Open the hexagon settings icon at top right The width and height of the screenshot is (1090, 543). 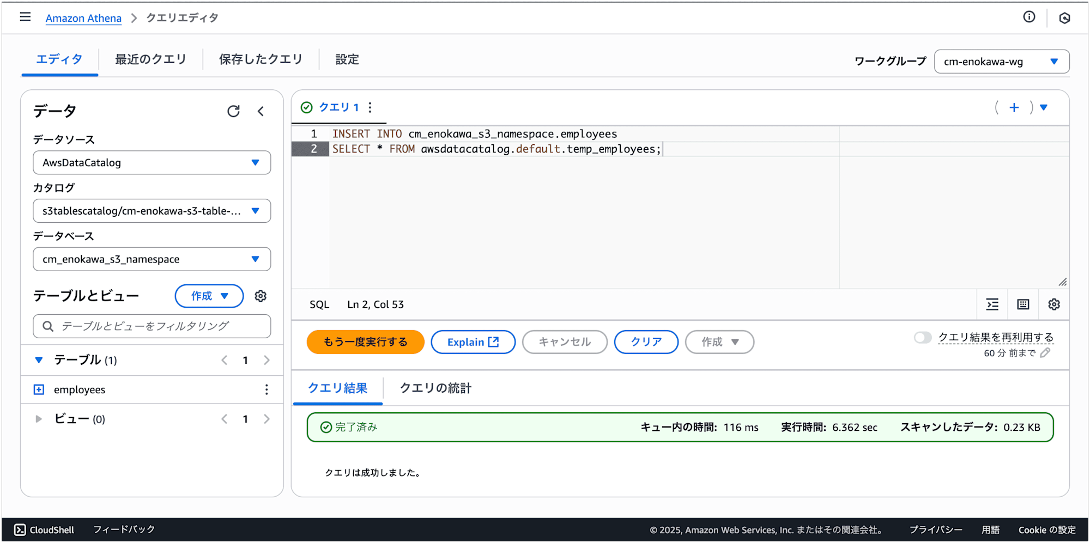point(1064,18)
